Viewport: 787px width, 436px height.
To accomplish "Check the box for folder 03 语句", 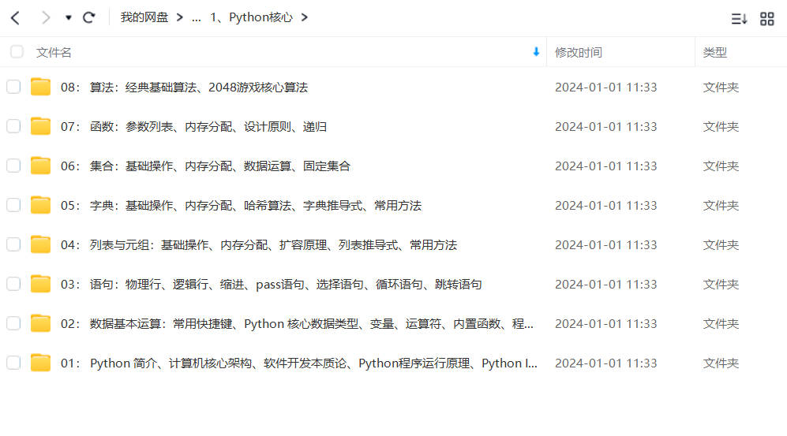I will [13, 284].
